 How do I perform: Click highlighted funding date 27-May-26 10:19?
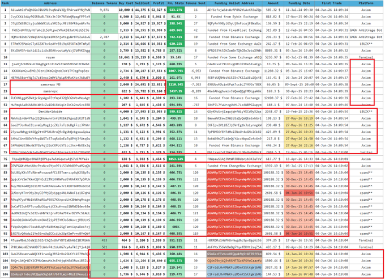click(x=300, y=119)
